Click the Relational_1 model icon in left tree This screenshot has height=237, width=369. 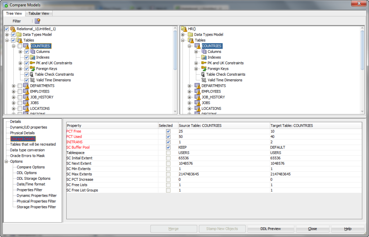pos(13,29)
